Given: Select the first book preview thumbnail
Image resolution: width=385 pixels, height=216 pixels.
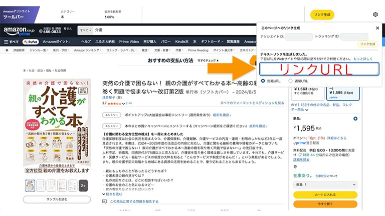Looking at the screenshot, I should (30, 185).
